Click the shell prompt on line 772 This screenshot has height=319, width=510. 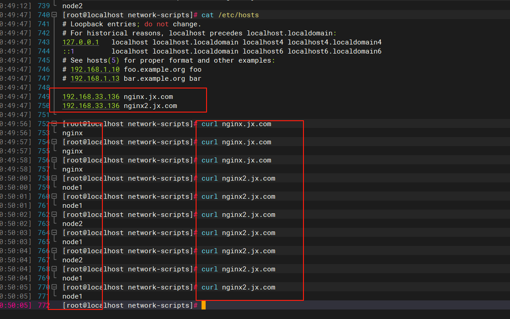click(x=130, y=306)
